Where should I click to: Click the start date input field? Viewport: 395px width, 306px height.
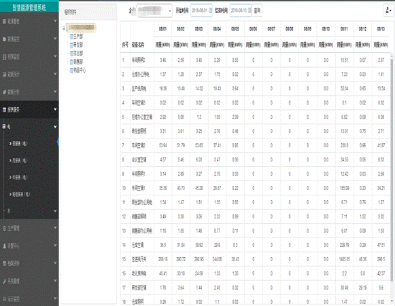coord(201,11)
